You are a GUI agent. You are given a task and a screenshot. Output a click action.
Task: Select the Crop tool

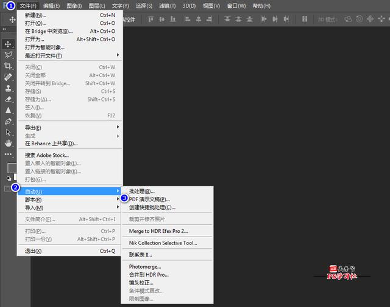click(x=8, y=66)
